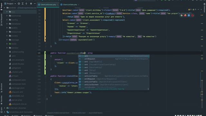Choose the highlighted Client completion suggestion
206x116 pixels.
114,56
